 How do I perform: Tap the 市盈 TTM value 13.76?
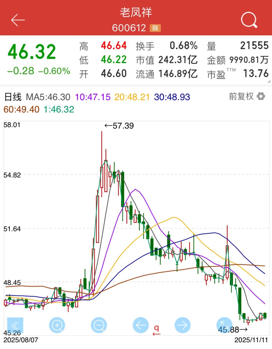click(x=256, y=74)
